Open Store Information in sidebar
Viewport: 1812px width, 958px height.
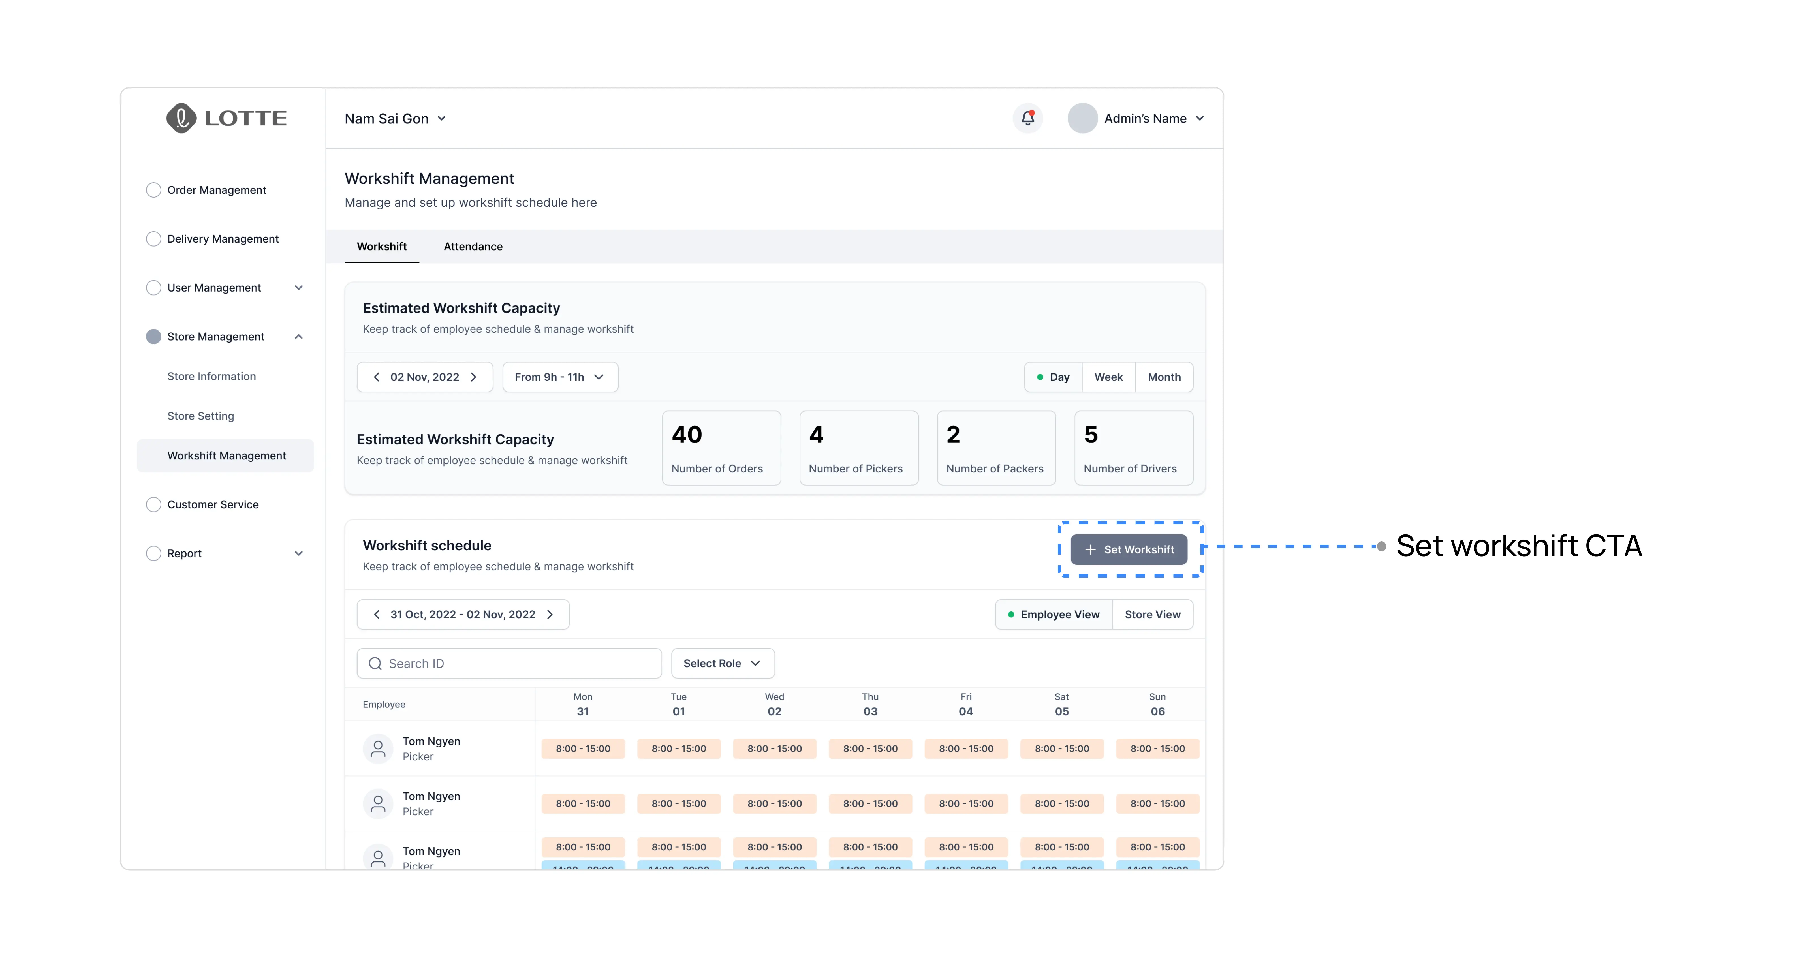212,376
